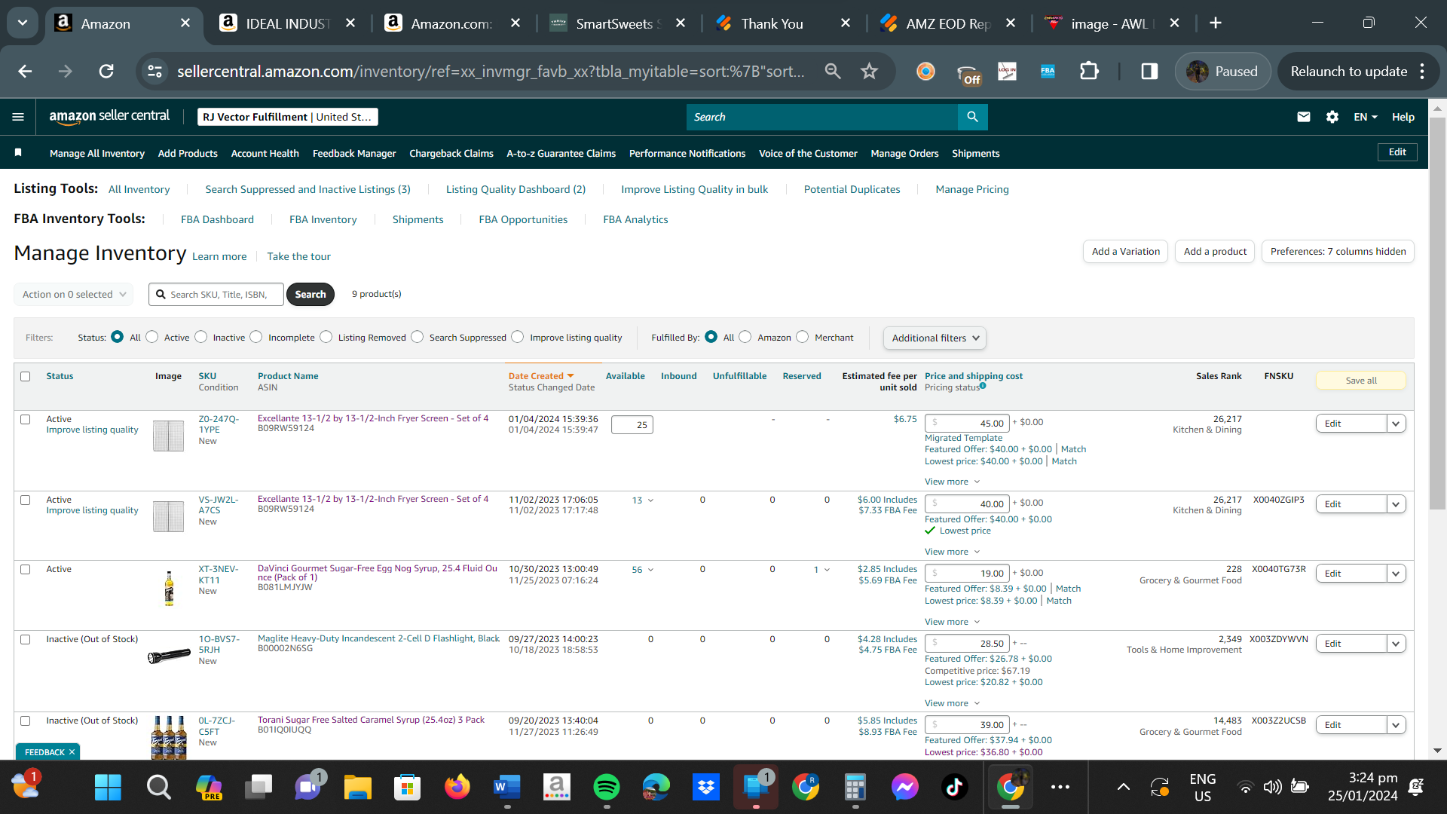Select the Inactive status filter radio
This screenshot has height=814, width=1447.
pyautogui.click(x=201, y=337)
